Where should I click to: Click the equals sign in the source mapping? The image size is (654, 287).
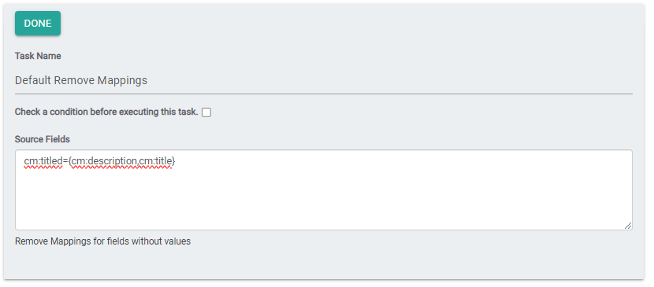coord(65,161)
